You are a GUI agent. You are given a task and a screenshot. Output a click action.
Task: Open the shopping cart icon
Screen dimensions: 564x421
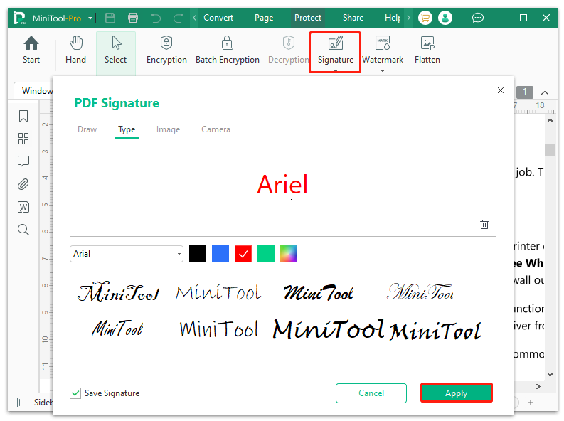click(x=425, y=18)
